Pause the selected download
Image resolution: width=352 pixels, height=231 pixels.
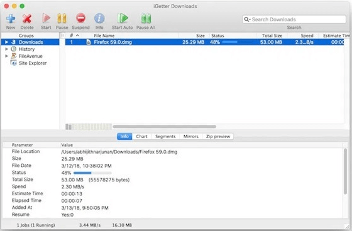62,18
